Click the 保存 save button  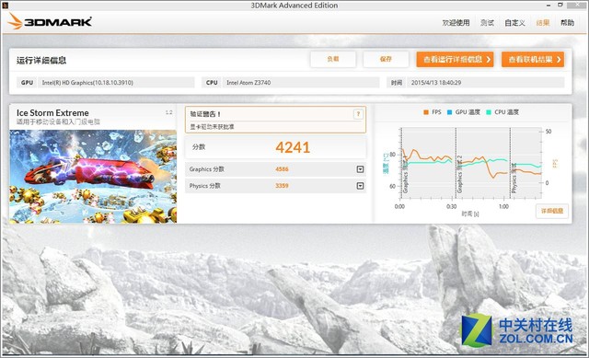coord(386,59)
